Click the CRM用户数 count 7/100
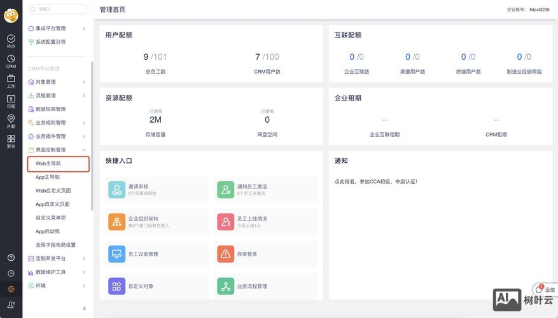 pyautogui.click(x=267, y=57)
